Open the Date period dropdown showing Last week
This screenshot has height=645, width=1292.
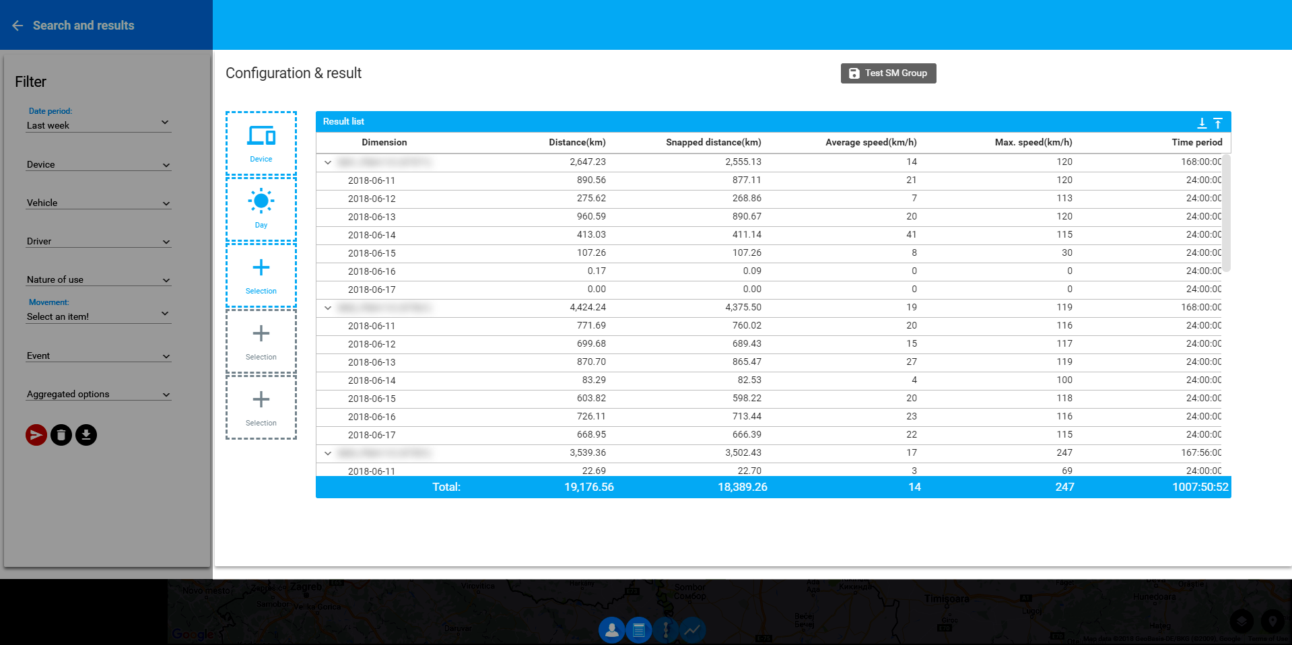(98, 125)
